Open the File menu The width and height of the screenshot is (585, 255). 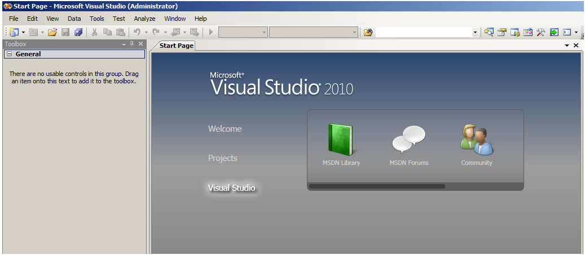(x=14, y=19)
